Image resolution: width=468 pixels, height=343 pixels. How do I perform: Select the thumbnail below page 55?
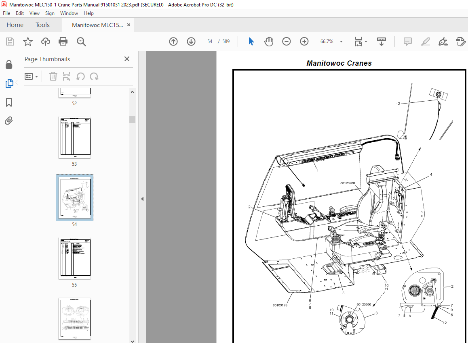75,318
